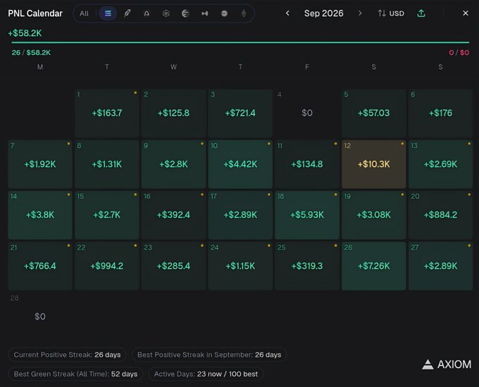Screen dimensions: 479x387
Task: Go to previous month arrow
Action: click(287, 13)
